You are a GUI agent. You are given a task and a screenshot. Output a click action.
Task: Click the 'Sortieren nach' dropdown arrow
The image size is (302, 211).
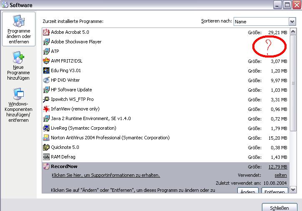[292, 22]
